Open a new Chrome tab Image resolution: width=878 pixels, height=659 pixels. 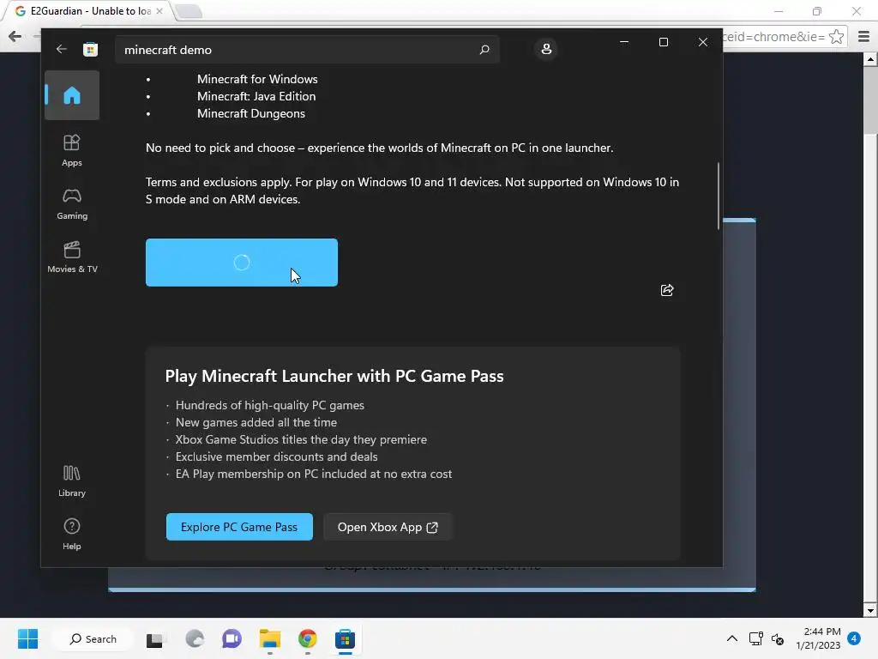(188, 11)
